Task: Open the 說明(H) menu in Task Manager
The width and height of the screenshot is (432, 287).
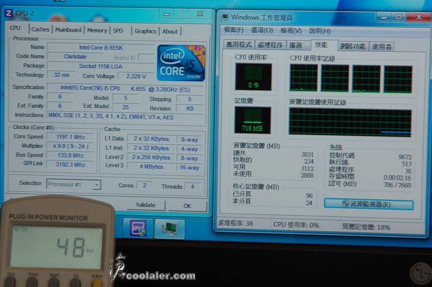Action: (320, 31)
